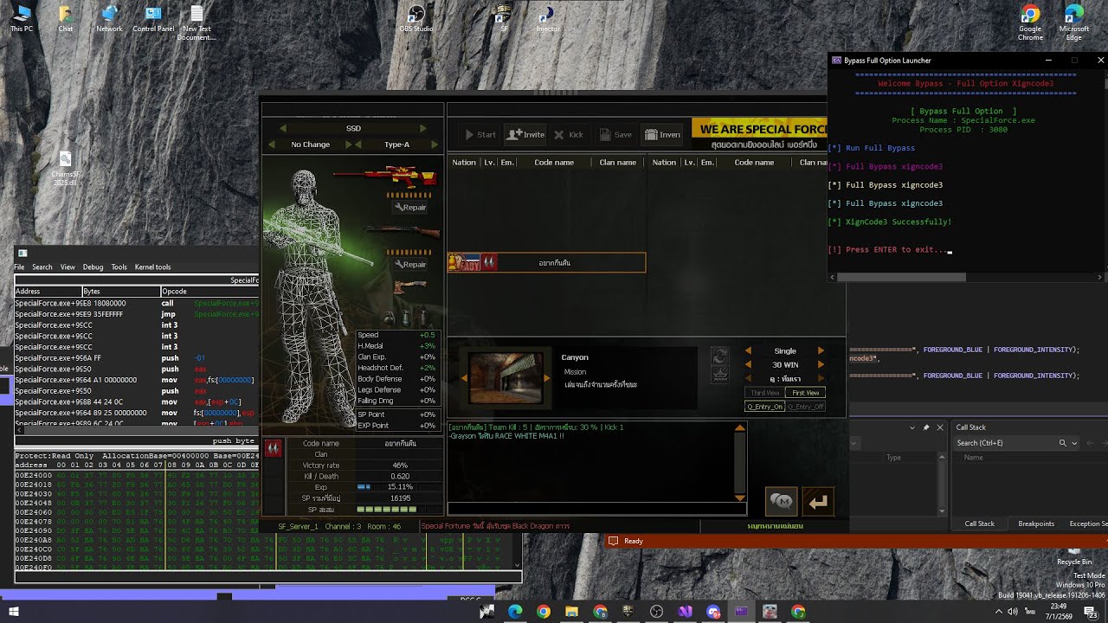Click left arrow next to No Change
The image size is (1108, 623).
coord(271,145)
